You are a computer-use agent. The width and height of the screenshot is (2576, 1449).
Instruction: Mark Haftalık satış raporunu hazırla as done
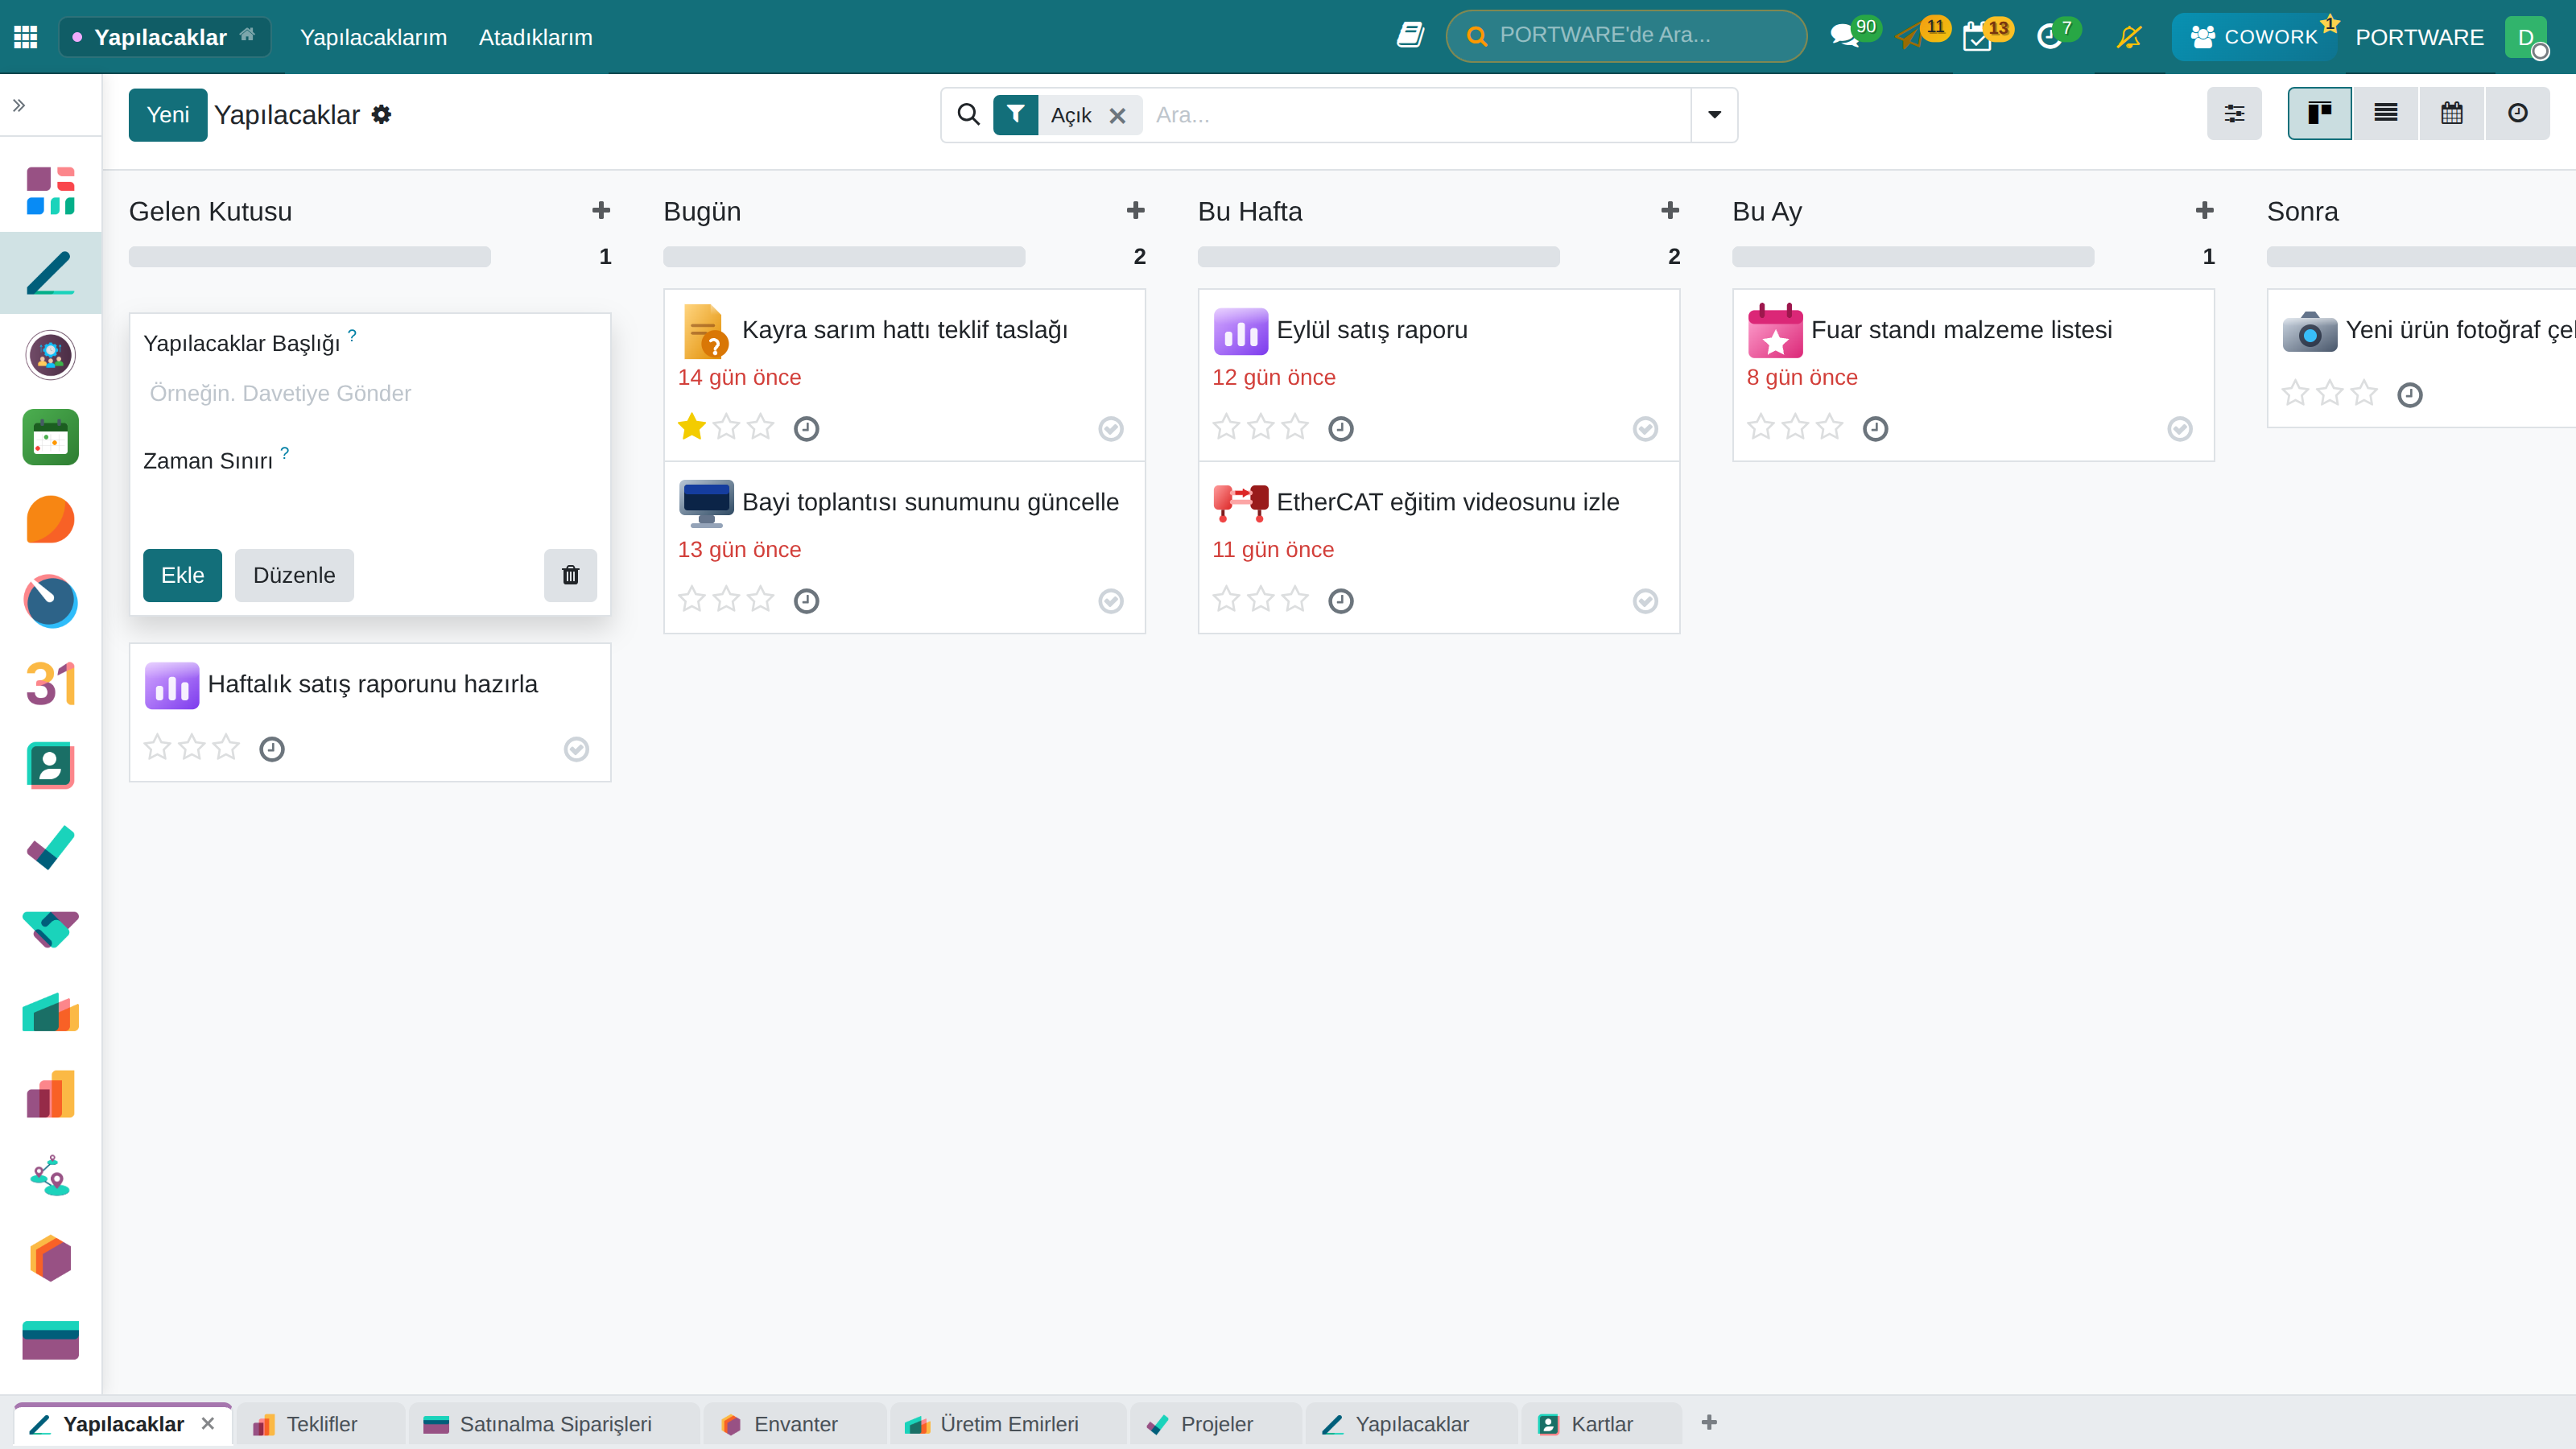pos(576,749)
